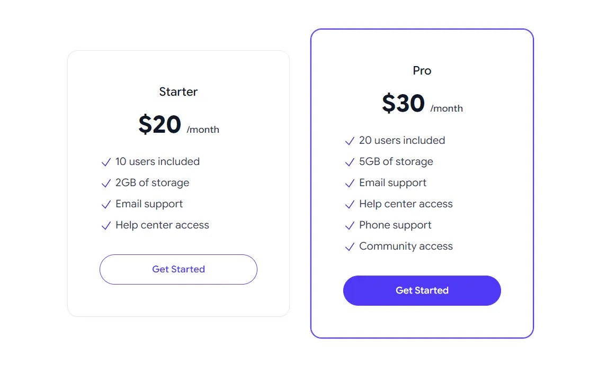607x375 pixels.
Task: Click the Starter plan Get Started button
Action: point(178,269)
